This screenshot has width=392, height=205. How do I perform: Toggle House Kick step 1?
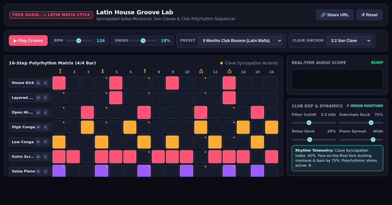59,83
